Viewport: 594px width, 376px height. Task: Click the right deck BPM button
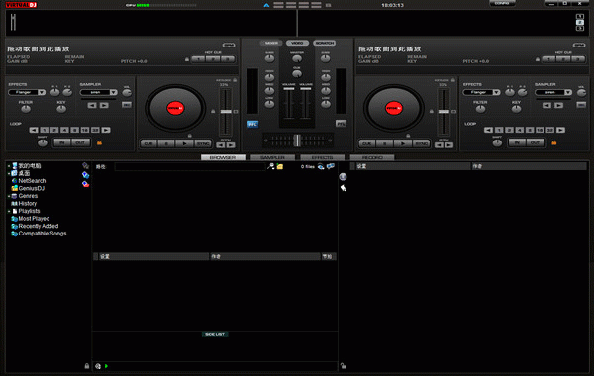[579, 46]
